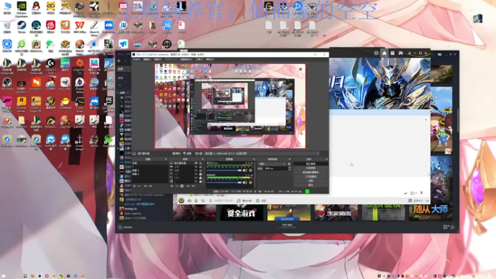Click 退出 button in OBS controls
Image resolution: width=496 pixels, height=279 pixels.
pyautogui.click(x=311, y=185)
